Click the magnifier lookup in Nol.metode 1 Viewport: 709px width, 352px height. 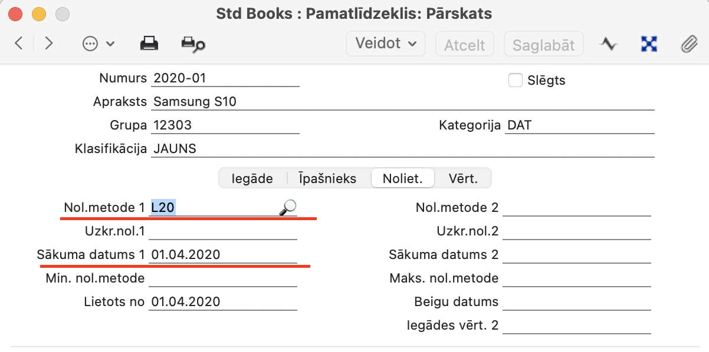coord(287,207)
